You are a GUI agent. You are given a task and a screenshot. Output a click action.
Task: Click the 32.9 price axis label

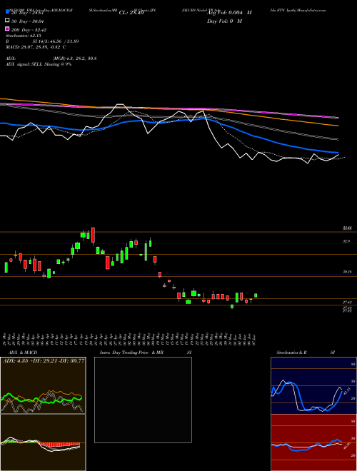pyautogui.click(x=346, y=241)
